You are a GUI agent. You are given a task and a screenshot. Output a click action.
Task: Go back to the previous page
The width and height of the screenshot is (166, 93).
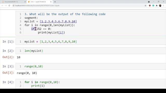(x=2, y=6)
